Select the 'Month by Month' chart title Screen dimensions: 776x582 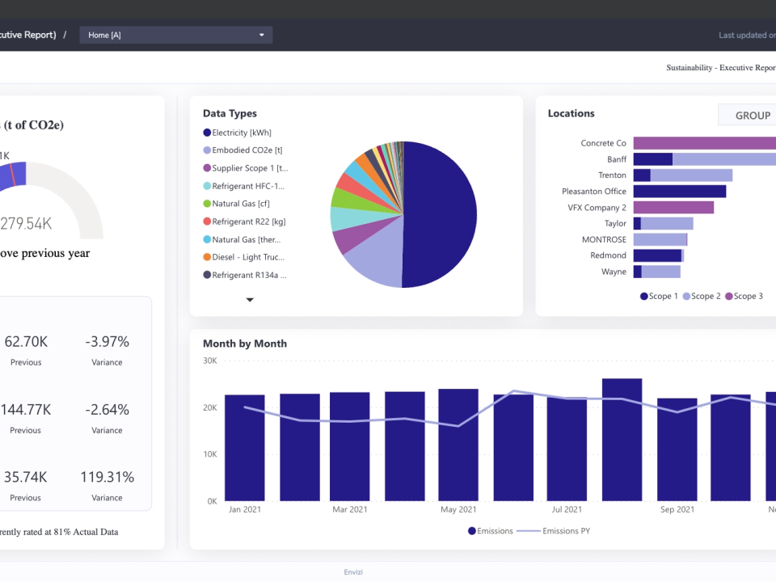[245, 344]
